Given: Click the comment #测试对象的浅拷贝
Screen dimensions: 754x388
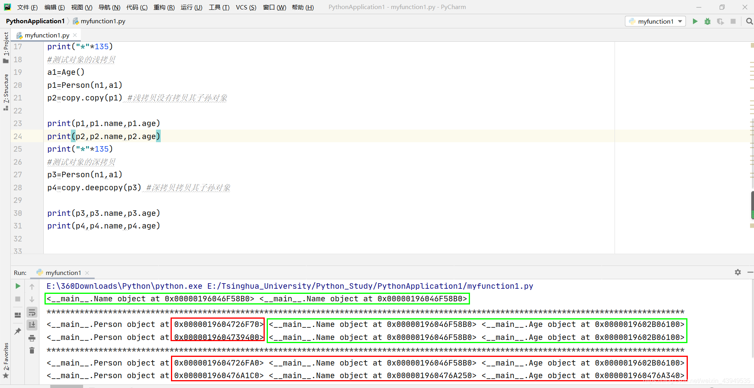Looking at the screenshot, I should (81, 59).
